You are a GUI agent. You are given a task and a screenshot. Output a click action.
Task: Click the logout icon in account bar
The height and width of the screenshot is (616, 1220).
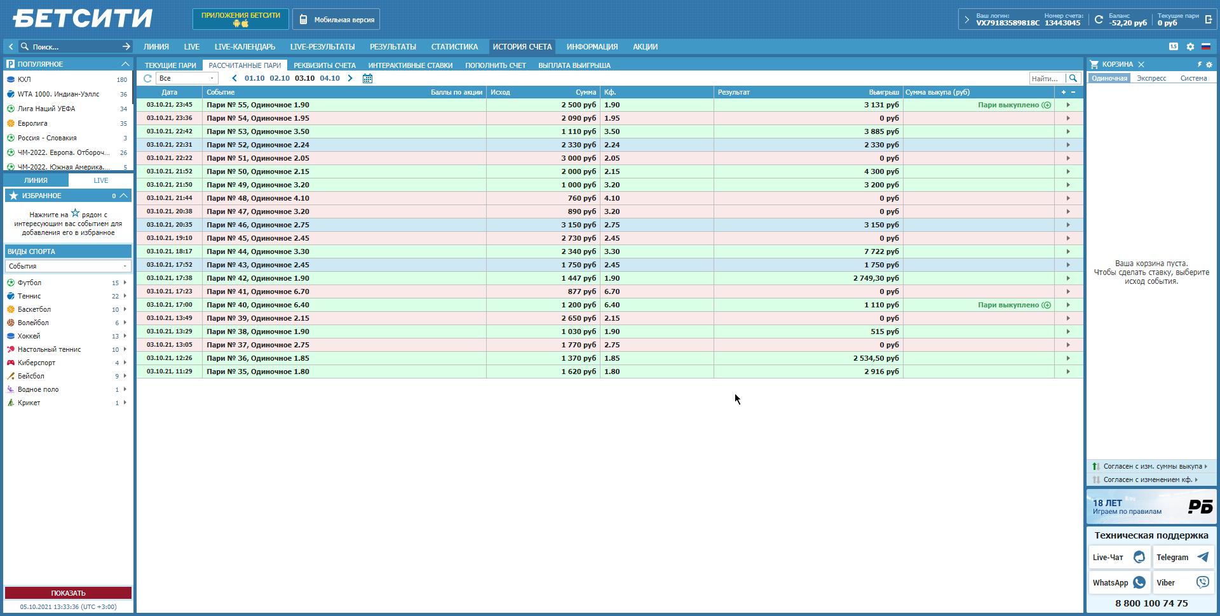(1208, 20)
